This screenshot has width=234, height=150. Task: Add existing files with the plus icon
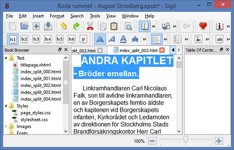pos(36,26)
